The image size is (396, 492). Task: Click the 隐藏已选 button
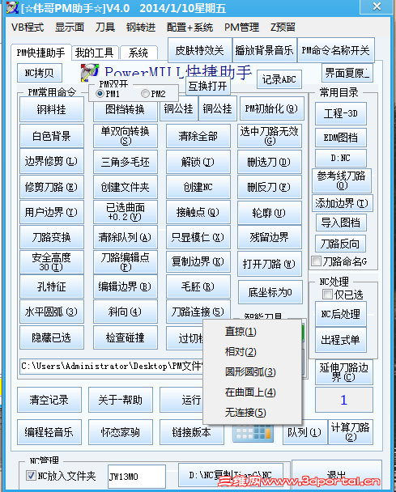[x=52, y=337]
